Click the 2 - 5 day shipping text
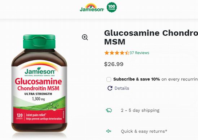Image resolution: width=198 pixels, height=140 pixels. [140, 110]
